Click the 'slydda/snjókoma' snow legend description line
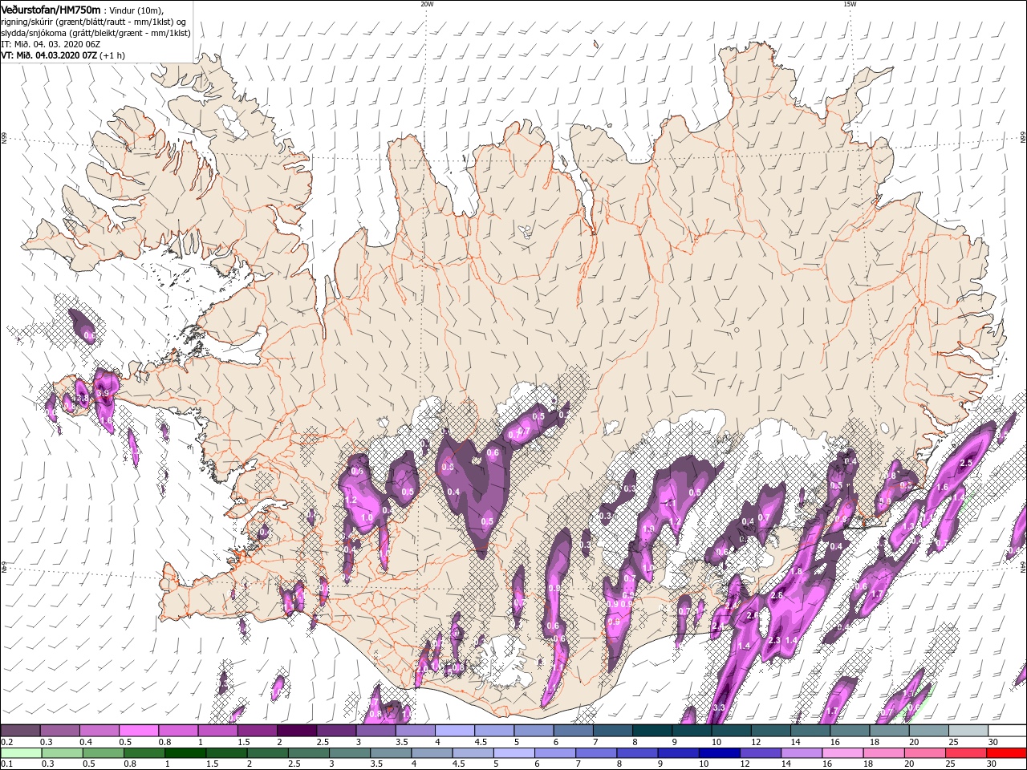The image size is (1027, 770). pyautogui.click(x=95, y=33)
